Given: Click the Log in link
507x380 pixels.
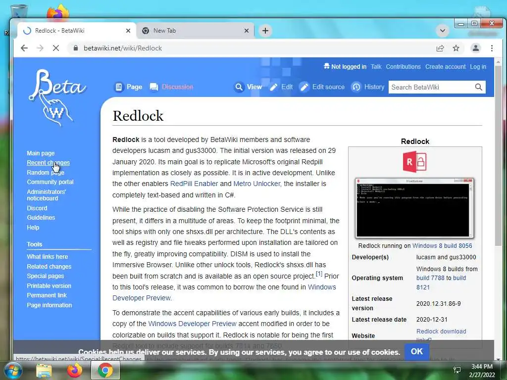Looking at the screenshot, I should tap(478, 67).
